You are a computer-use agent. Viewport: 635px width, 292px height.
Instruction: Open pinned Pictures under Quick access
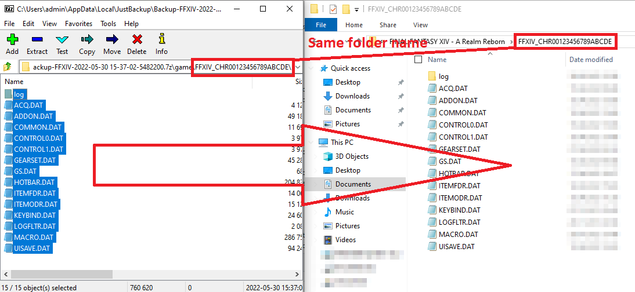342,124
